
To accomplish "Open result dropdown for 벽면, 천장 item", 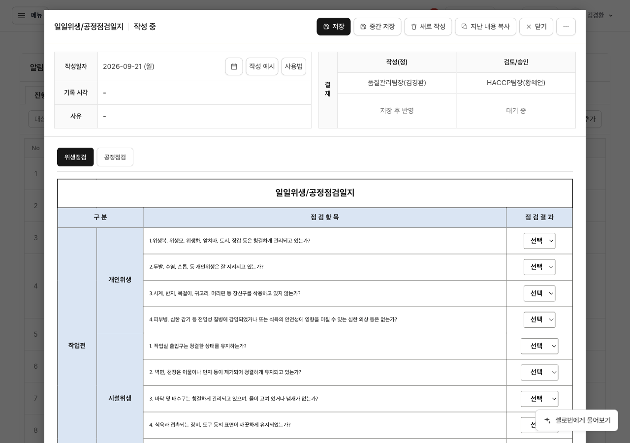I will point(539,373).
